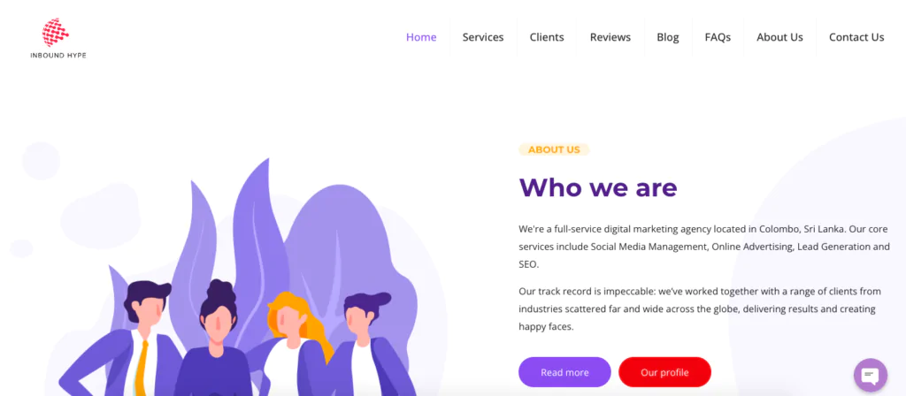
Task: Open the Contact Us nav link
Action: click(856, 37)
